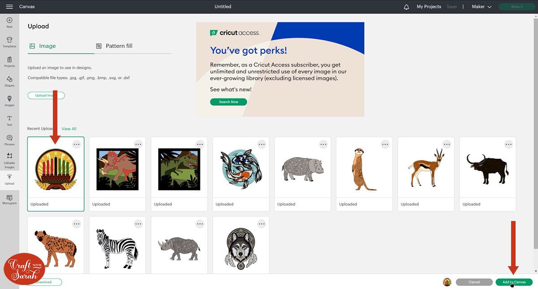The image size is (538, 289).
Task: Click the Upload Image button
Action: tap(46, 95)
